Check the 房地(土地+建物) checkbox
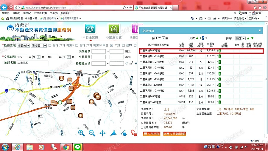This screenshot has height=151, width=268. coord(50,45)
